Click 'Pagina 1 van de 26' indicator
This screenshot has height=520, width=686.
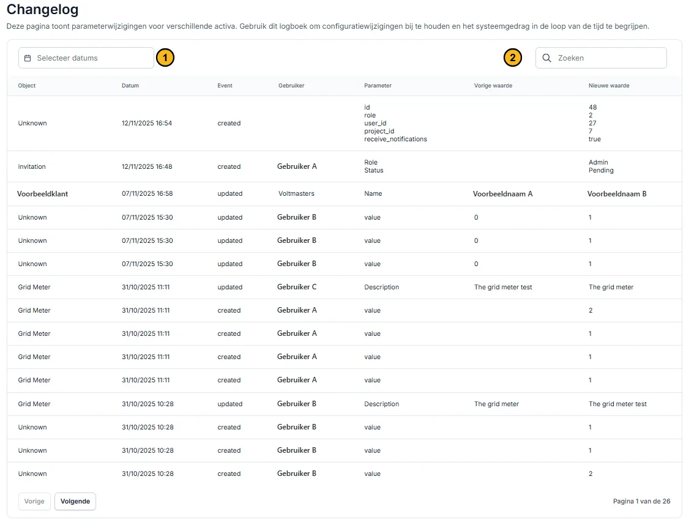pos(641,501)
